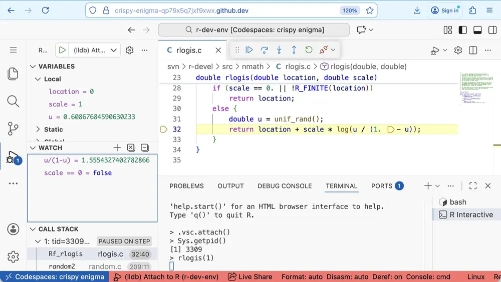Open Source Control view in activity bar
Viewport: 501px width, 282px height.
coord(14,128)
